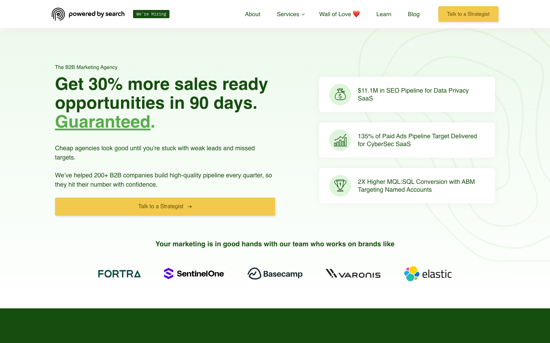Open the $11.1M SEO Pipeline case study
Screen dimensions: 550x343
click(407, 94)
